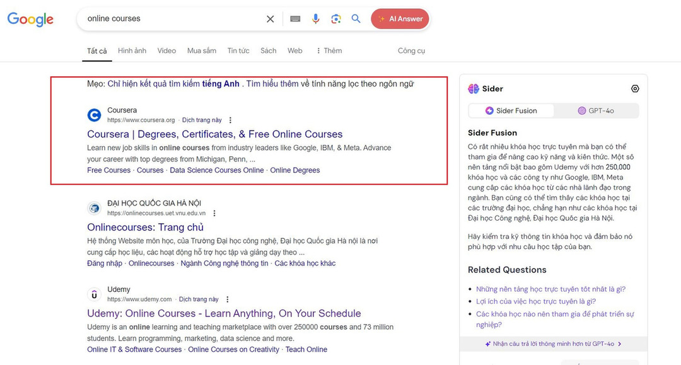Open the Google logo homepage link
The width and height of the screenshot is (681, 365).
[x=30, y=19]
